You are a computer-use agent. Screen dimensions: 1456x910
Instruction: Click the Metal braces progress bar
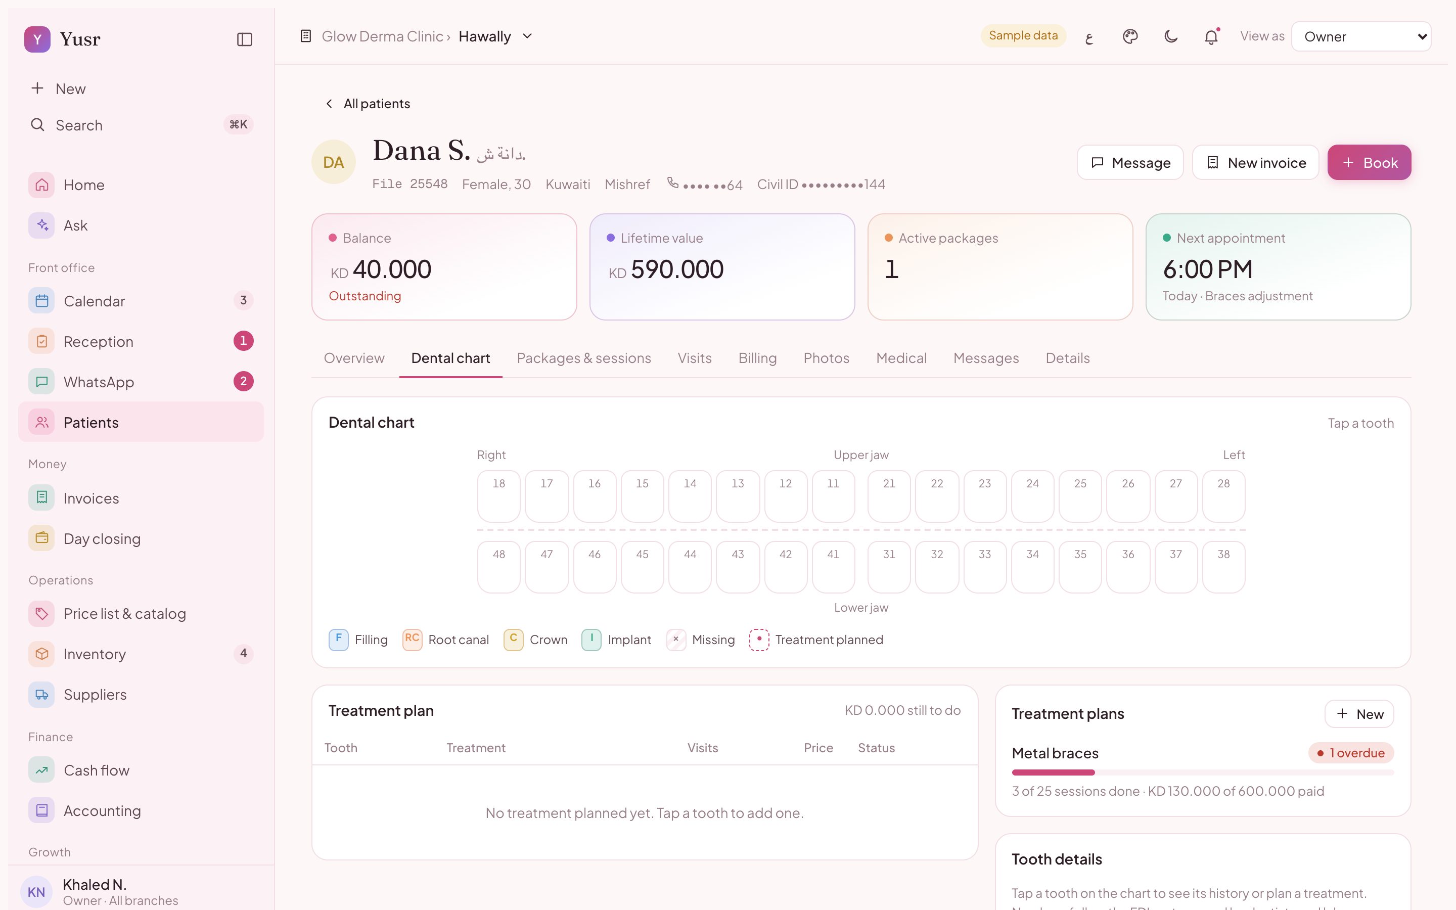1203,772
